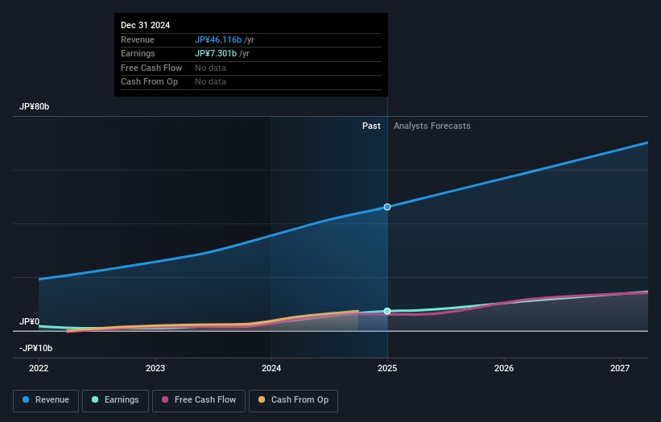This screenshot has width=661, height=422.
Task: Click the JP¥7.301b earnings value
Action: coord(216,53)
